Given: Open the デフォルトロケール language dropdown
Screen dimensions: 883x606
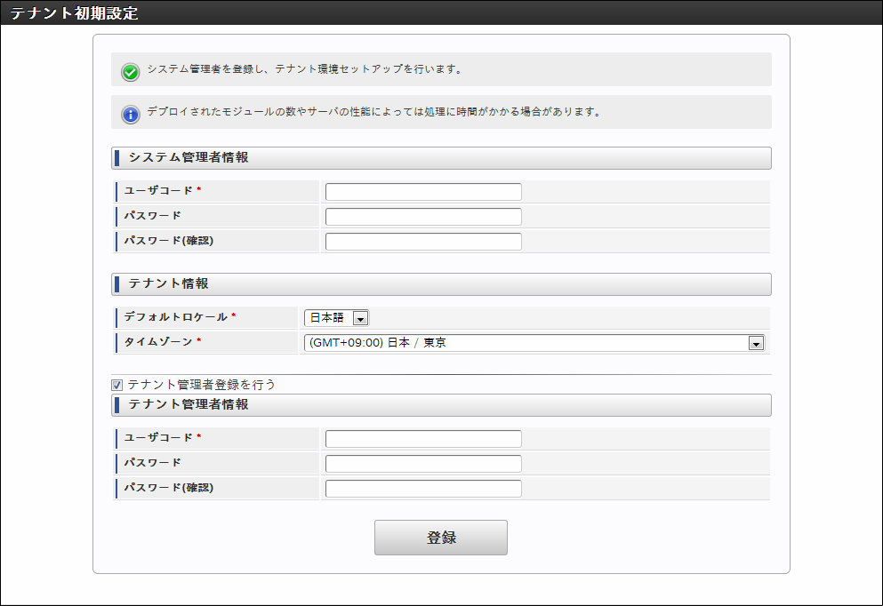Looking at the screenshot, I should (x=336, y=318).
